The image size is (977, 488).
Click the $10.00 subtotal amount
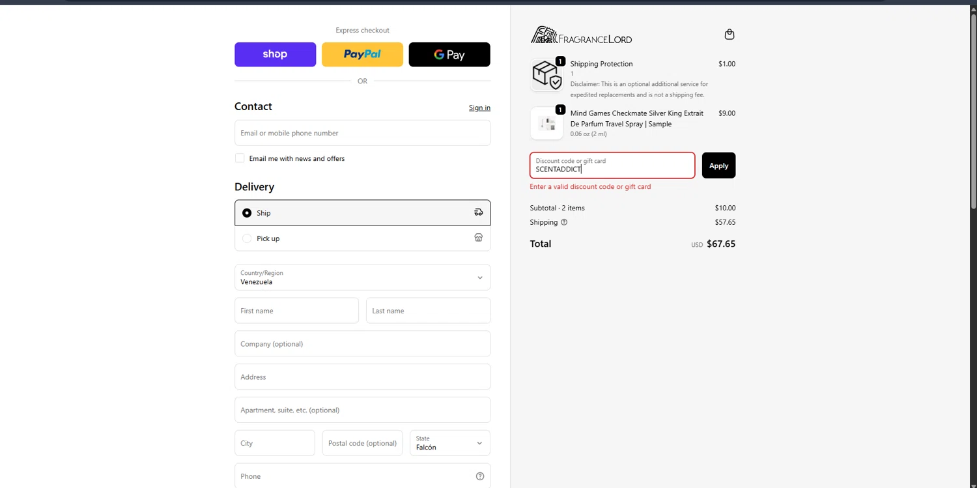point(725,208)
